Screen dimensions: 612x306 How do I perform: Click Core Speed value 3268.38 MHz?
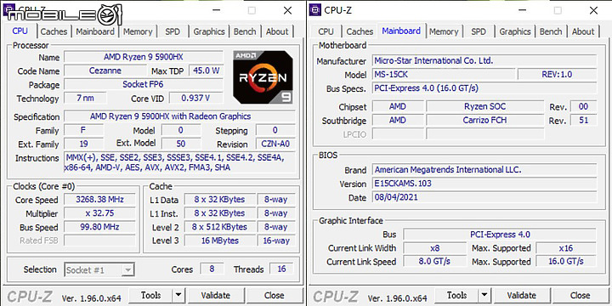coord(100,200)
